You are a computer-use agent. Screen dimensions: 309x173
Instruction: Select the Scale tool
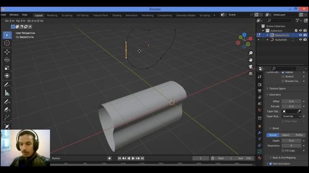tap(7, 68)
